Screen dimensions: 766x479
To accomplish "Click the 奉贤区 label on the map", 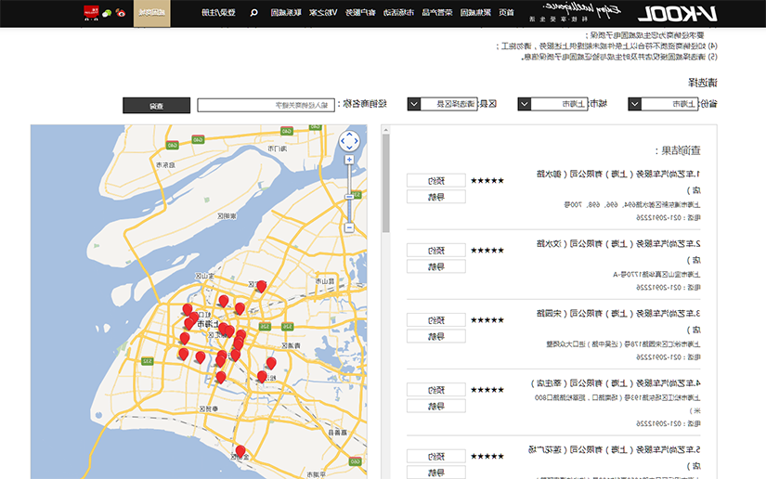I will click(209, 408).
